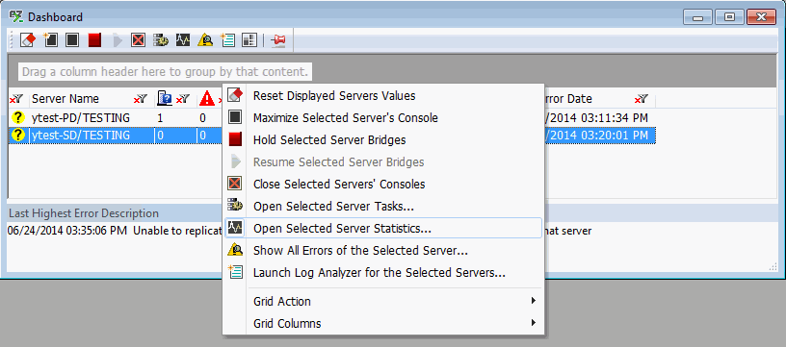786x347 pixels.
Task: Click the grid layout toolbar icon
Action: click(x=249, y=40)
